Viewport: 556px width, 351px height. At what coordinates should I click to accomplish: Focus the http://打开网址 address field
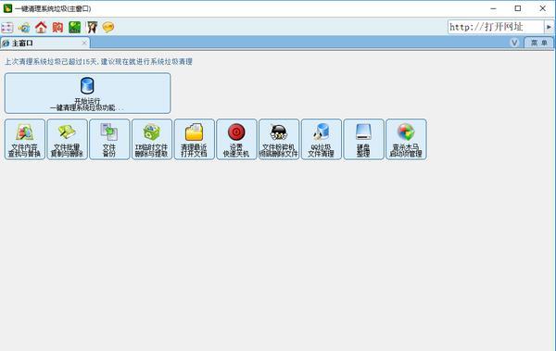tap(496, 27)
